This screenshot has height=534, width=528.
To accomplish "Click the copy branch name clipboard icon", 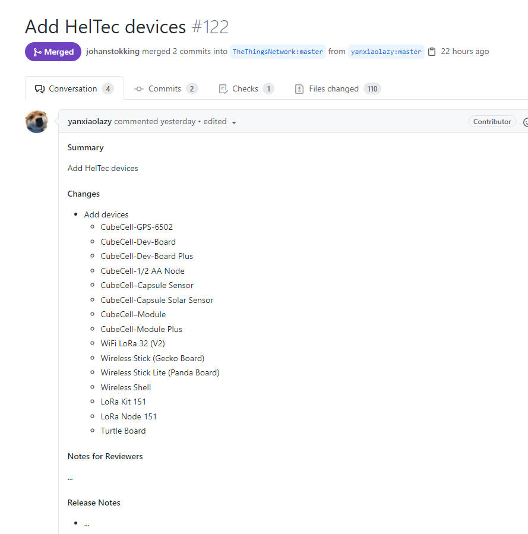I will (432, 52).
